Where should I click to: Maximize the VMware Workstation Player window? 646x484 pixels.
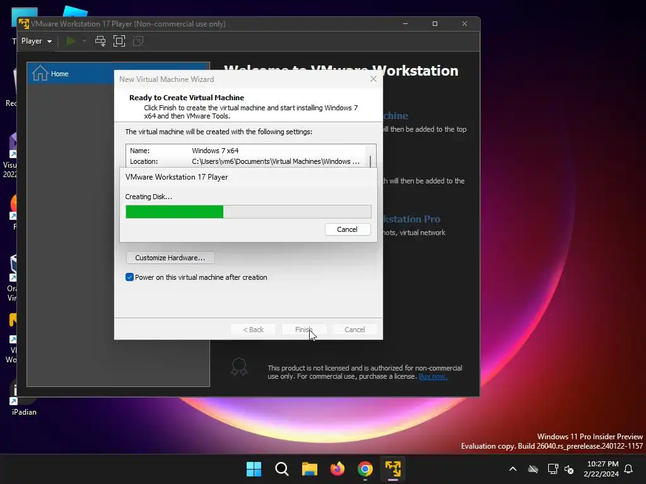(435, 24)
